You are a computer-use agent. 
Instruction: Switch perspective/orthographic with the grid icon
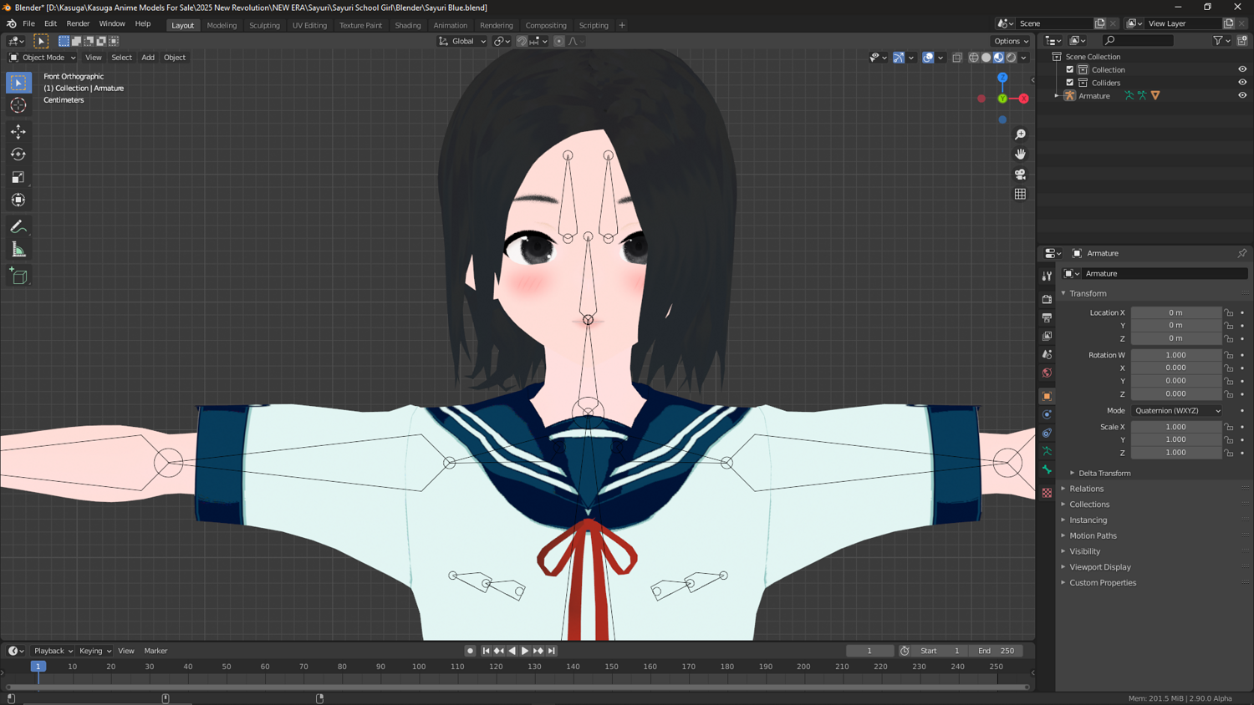[x=1020, y=195]
